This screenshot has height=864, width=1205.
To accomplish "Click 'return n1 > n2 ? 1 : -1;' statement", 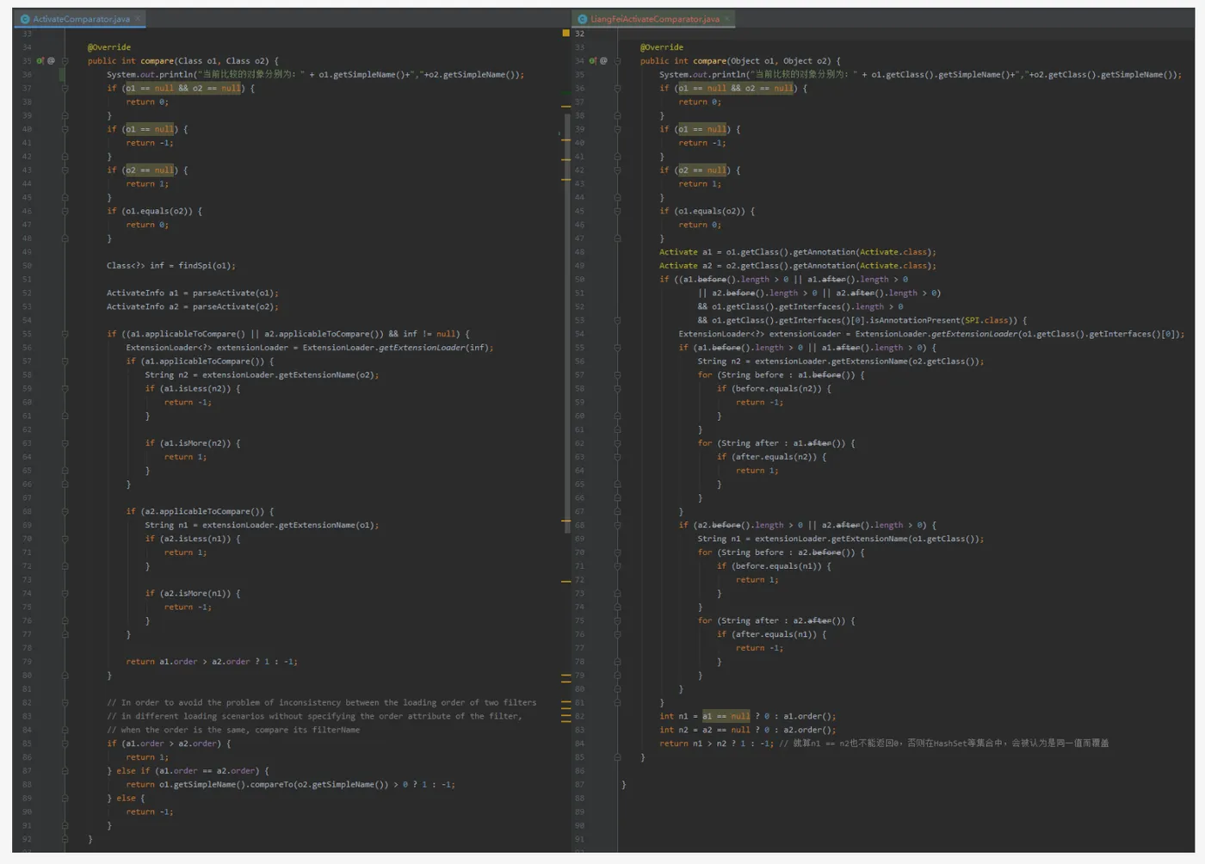I will (x=716, y=744).
